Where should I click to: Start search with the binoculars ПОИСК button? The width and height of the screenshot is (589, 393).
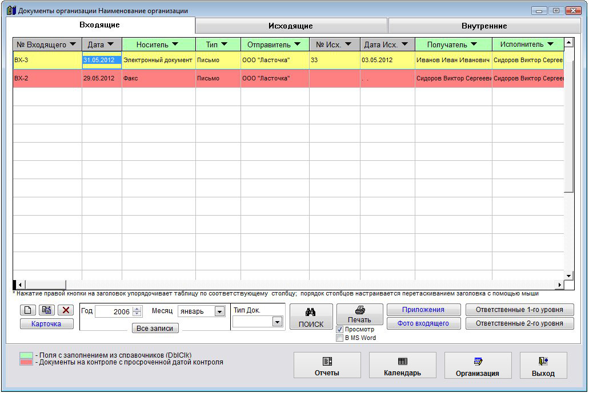[x=311, y=317]
